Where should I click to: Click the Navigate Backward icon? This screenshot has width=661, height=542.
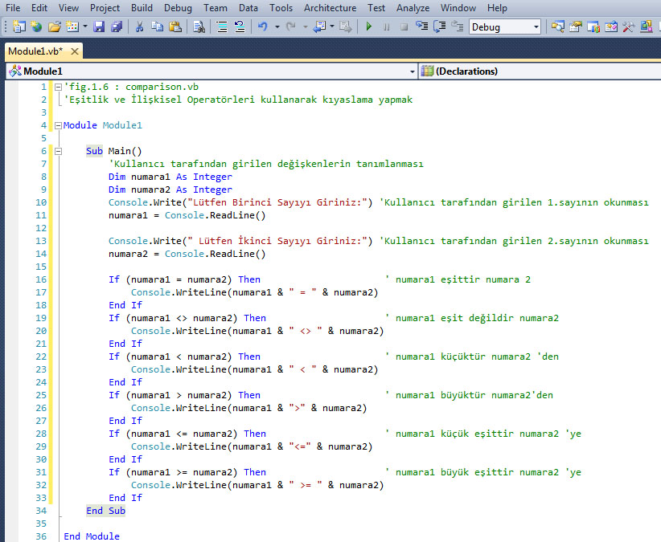click(319, 27)
